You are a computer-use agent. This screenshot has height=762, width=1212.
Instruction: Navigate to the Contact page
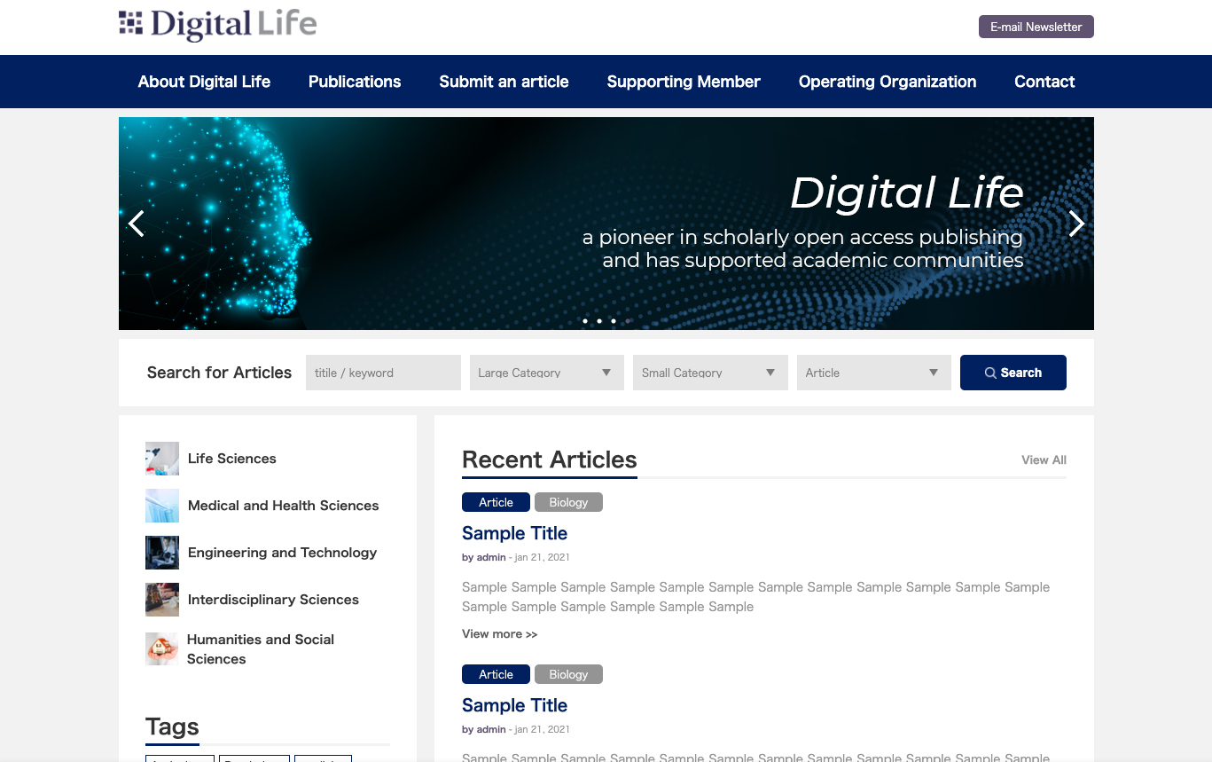(1044, 82)
